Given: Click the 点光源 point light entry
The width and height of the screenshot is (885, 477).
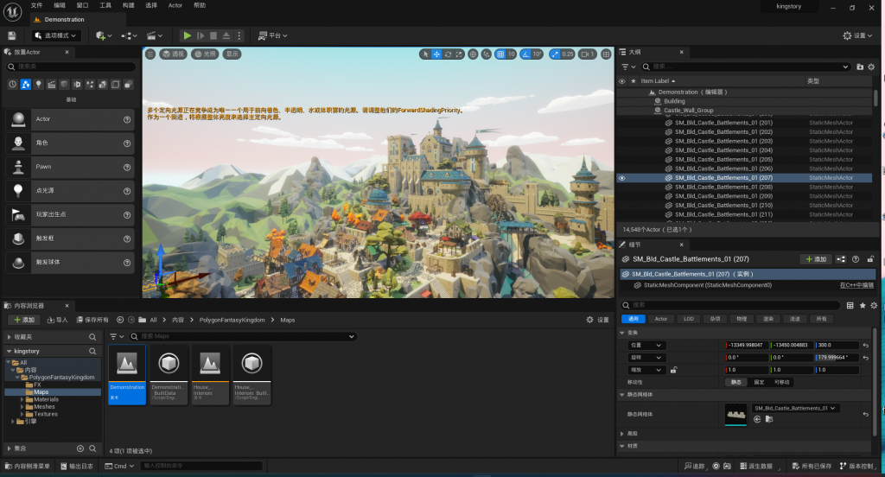Looking at the screenshot, I should [x=70, y=191].
